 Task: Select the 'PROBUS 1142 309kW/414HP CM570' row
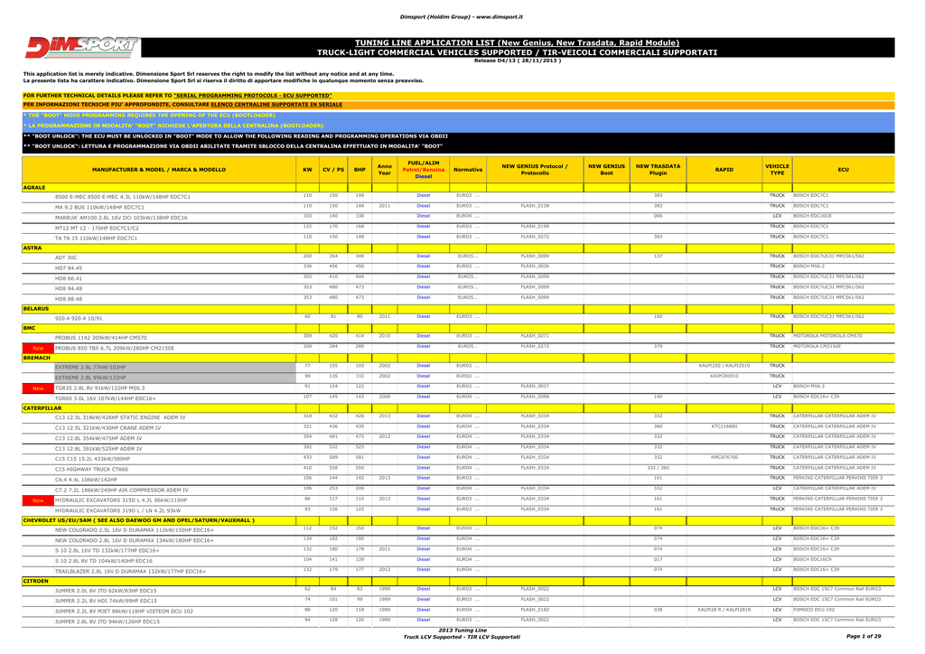458,338
